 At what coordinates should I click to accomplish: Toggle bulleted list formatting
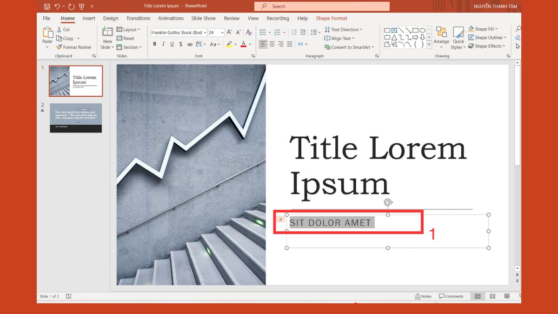click(263, 32)
